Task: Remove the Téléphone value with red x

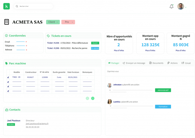Action: pos(26,46)
